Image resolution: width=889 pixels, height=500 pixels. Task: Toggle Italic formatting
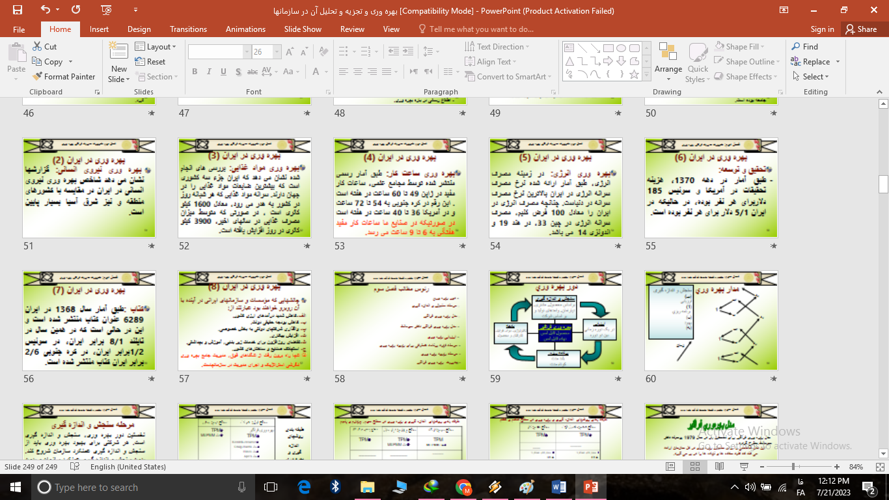click(208, 72)
